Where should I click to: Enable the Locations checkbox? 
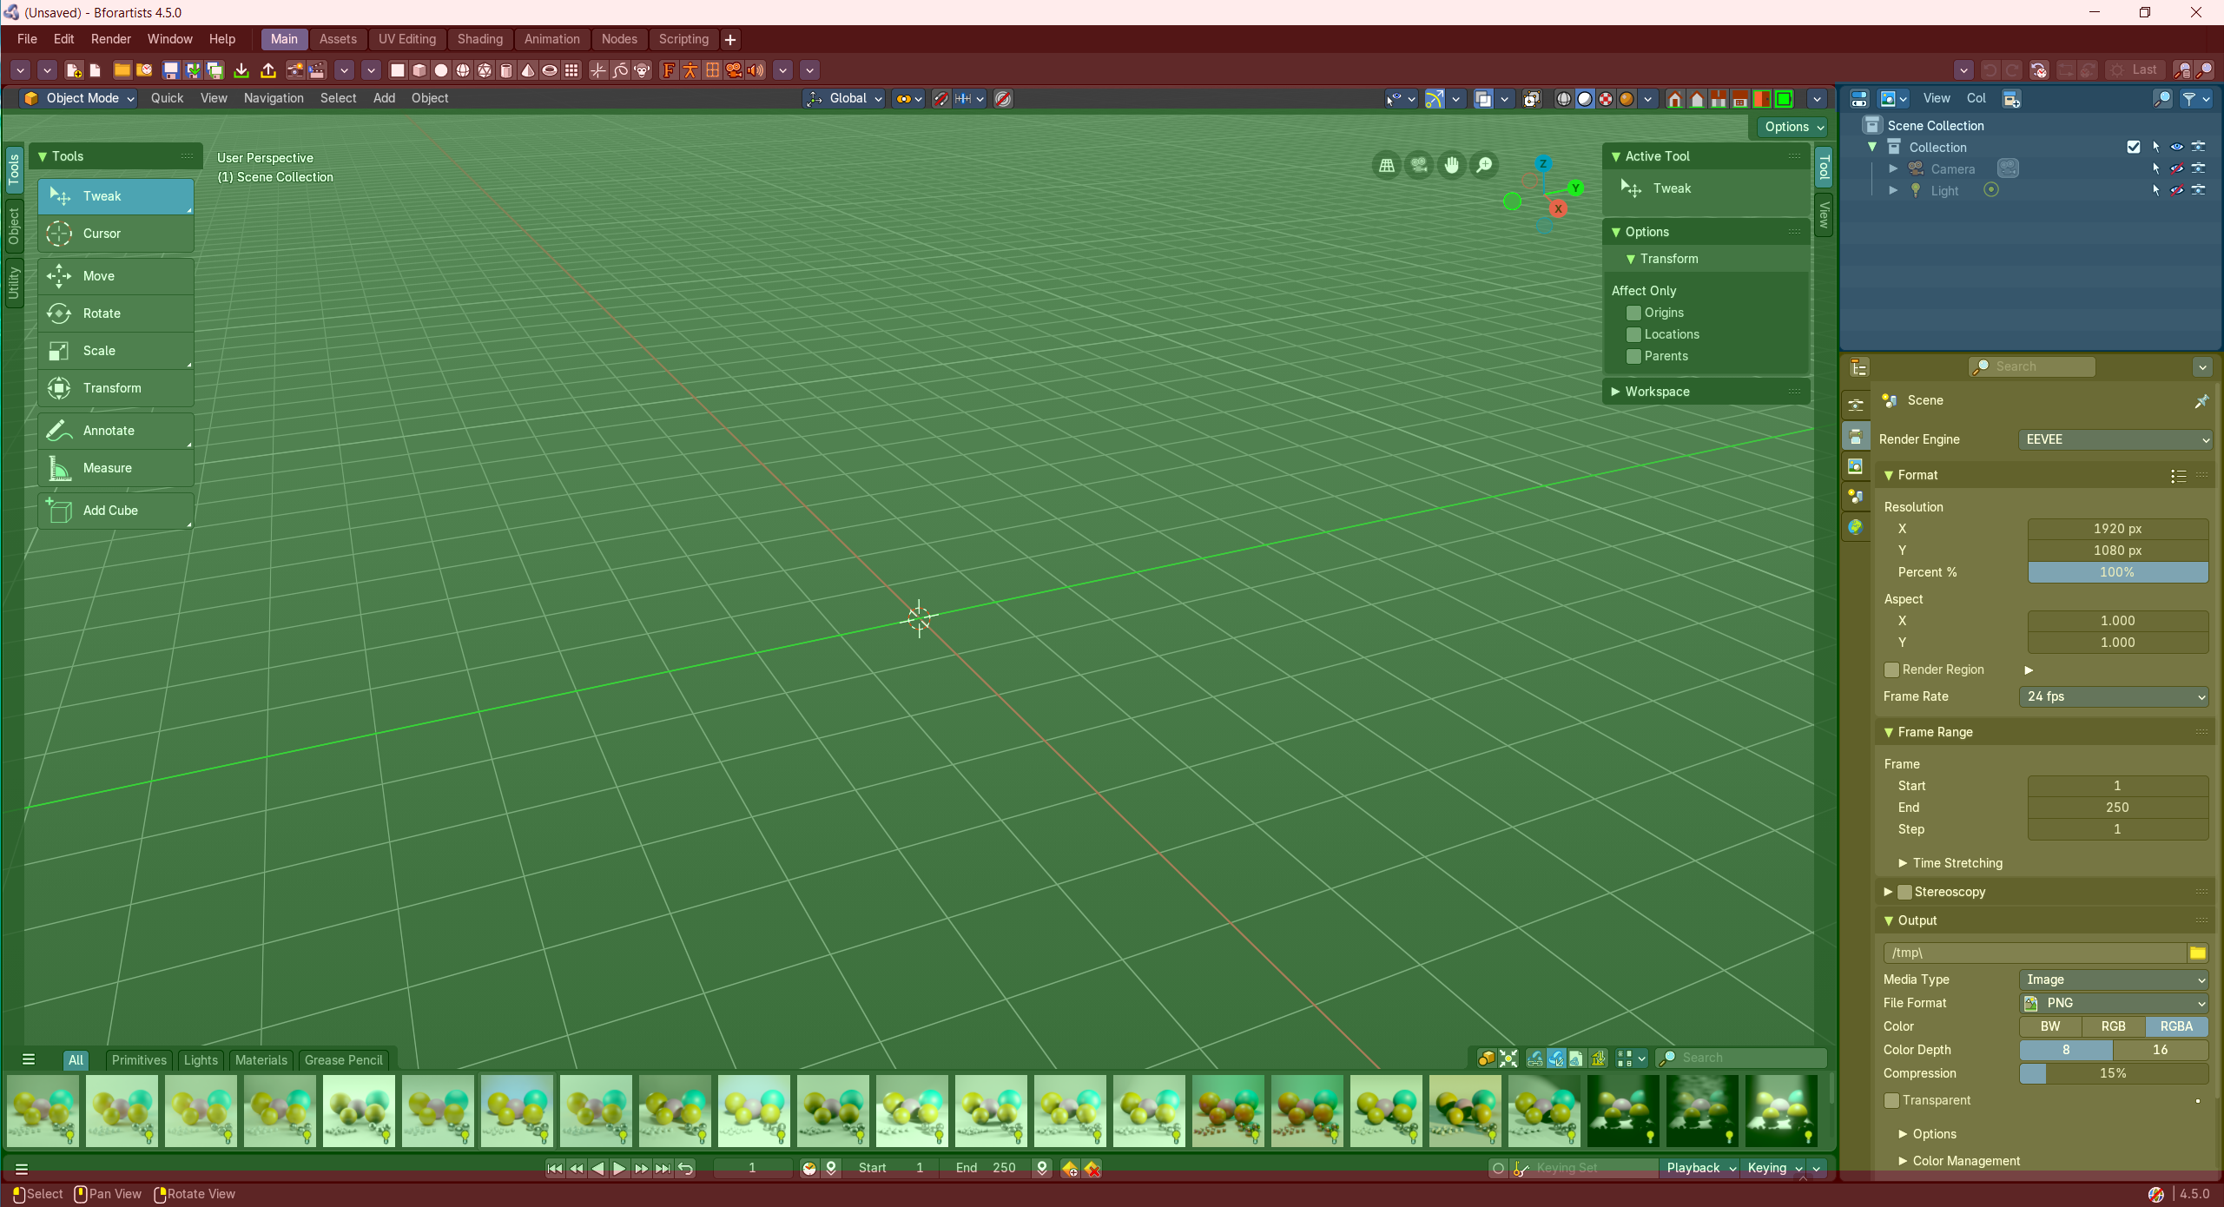coord(1633,334)
